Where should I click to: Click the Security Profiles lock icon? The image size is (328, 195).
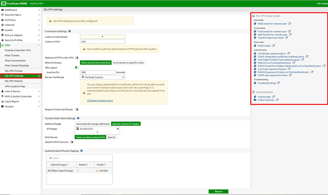click(3, 40)
